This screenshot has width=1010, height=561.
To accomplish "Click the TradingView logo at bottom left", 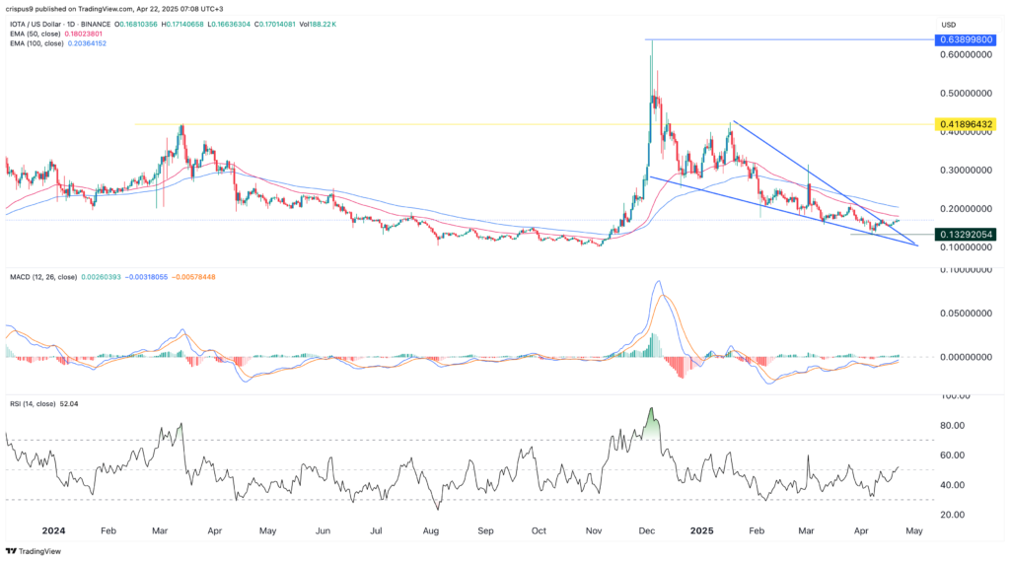I will (33, 551).
